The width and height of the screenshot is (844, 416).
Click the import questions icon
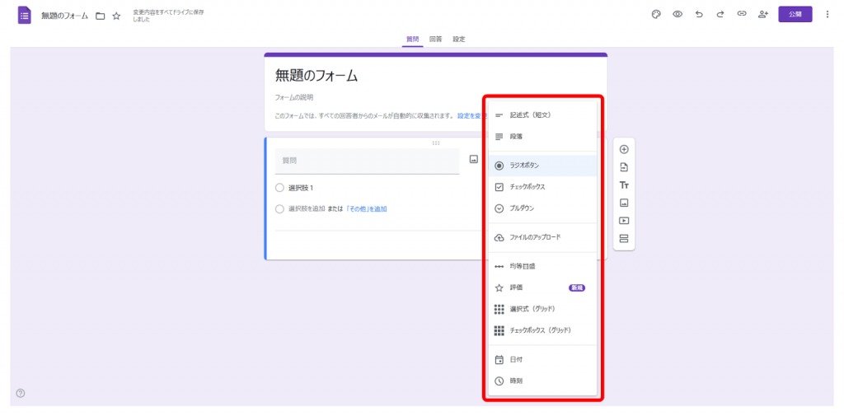coord(624,167)
